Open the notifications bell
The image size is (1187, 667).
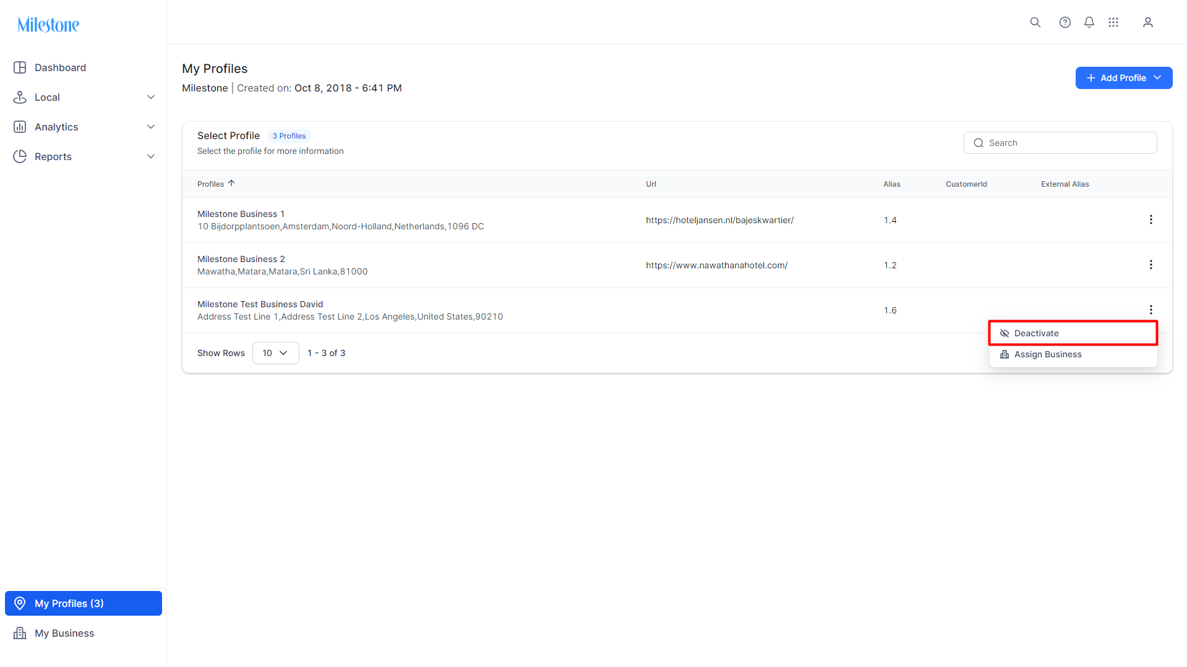1089,22
